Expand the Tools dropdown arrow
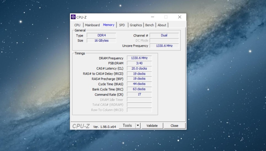This screenshot has width=266, height=151. (138, 126)
